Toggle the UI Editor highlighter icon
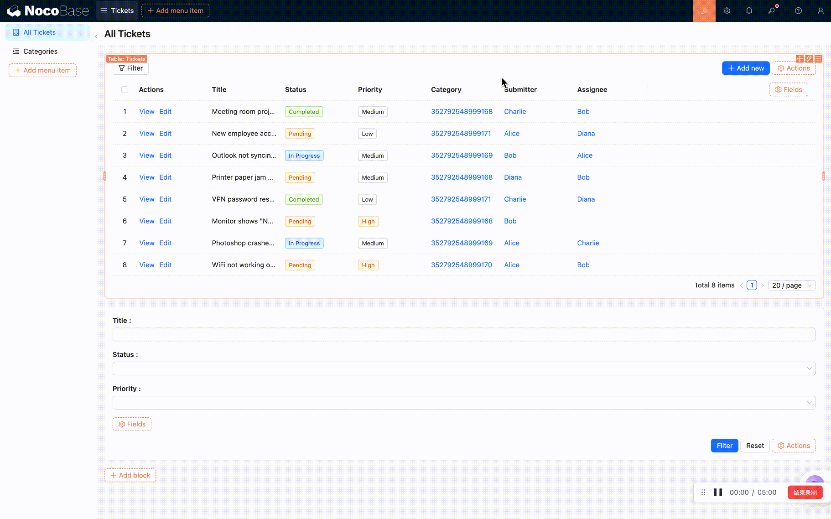The width and height of the screenshot is (831, 519). (x=704, y=11)
